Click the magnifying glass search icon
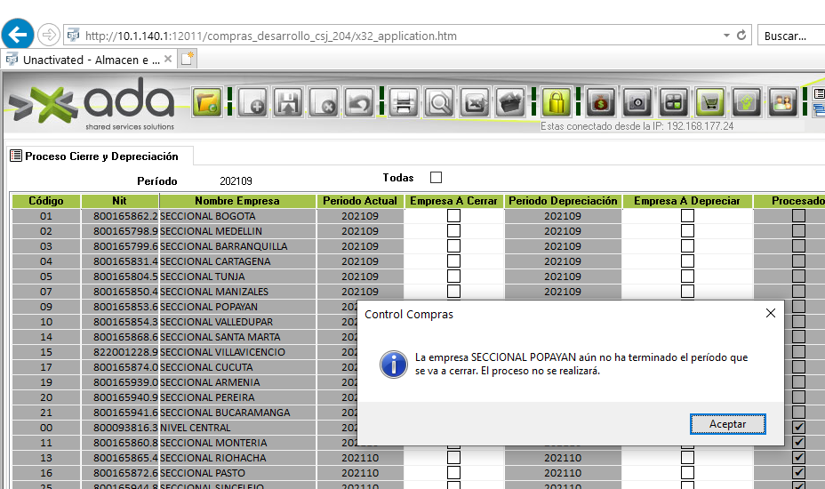The width and height of the screenshot is (825, 489). click(x=439, y=103)
